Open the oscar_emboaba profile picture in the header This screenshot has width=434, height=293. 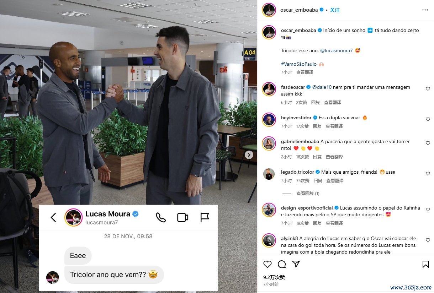coord(269,10)
